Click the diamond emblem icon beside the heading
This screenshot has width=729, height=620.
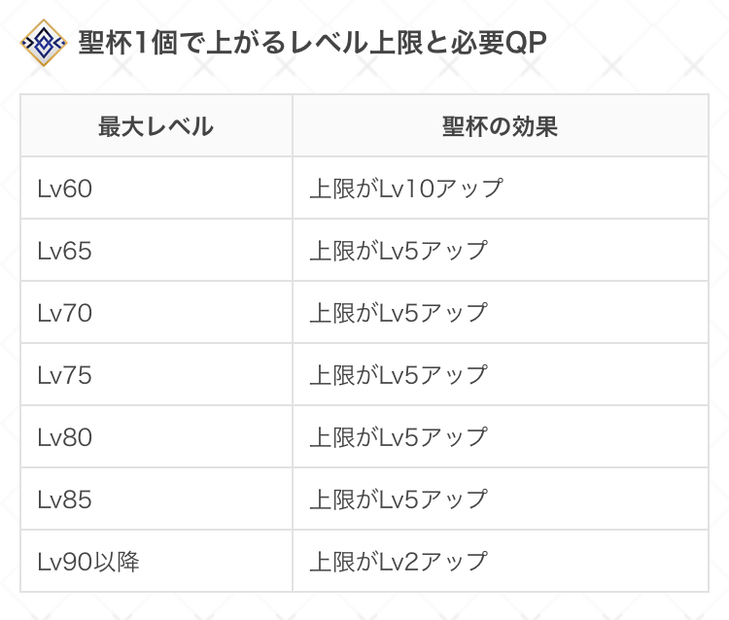click(43, 44)
